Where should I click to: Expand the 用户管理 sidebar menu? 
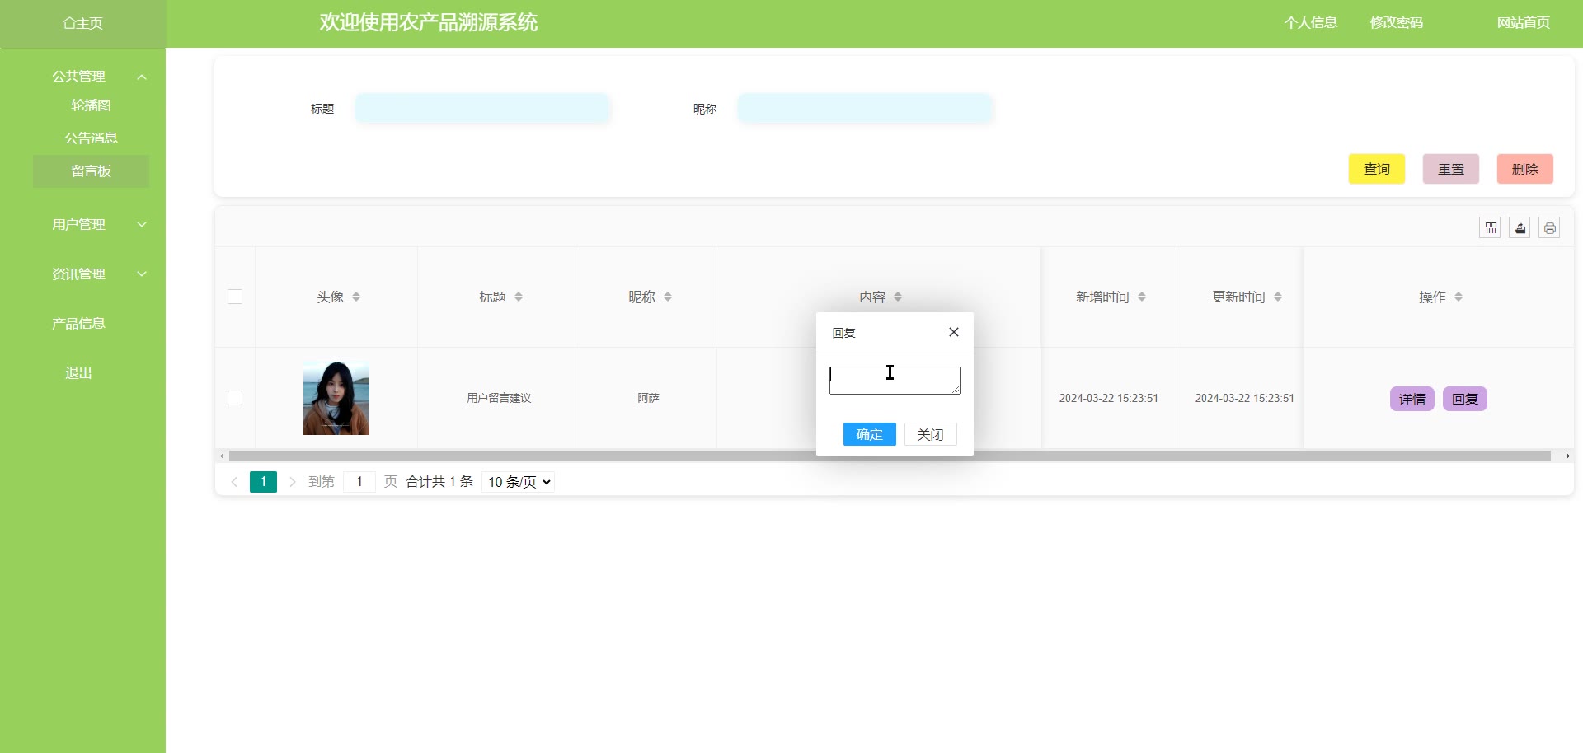(x=142, y=224)
